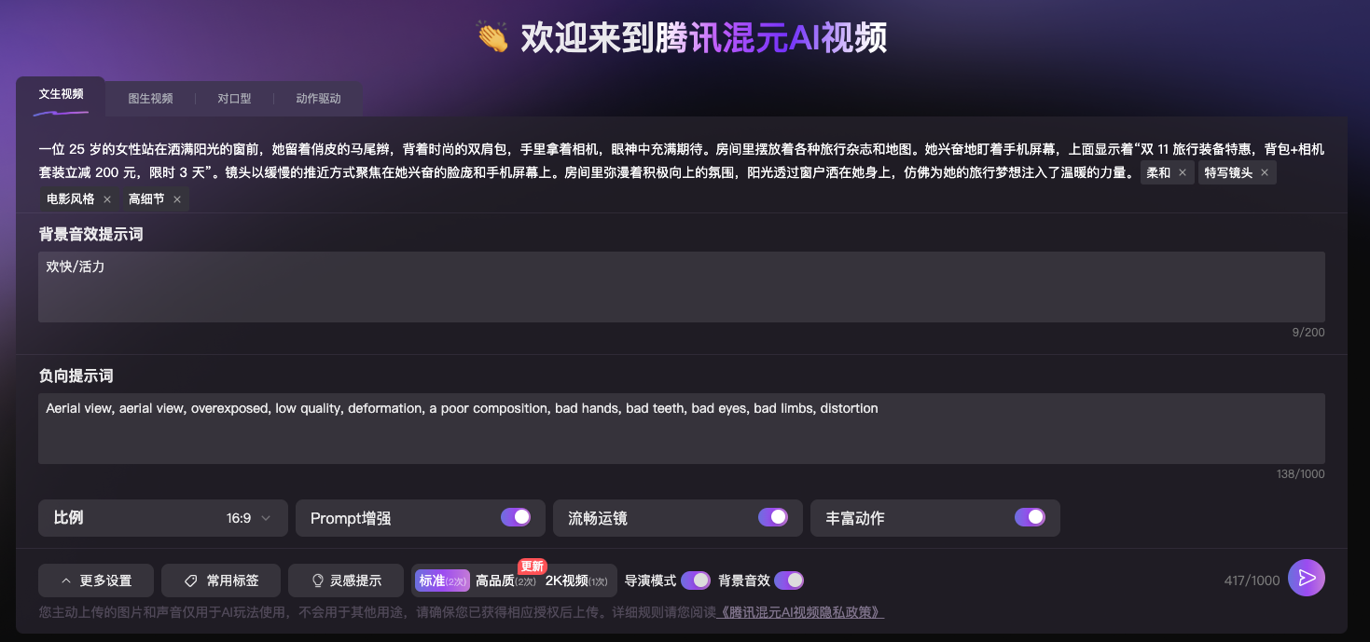Open the 常用标签 tag list

(221, 581)
